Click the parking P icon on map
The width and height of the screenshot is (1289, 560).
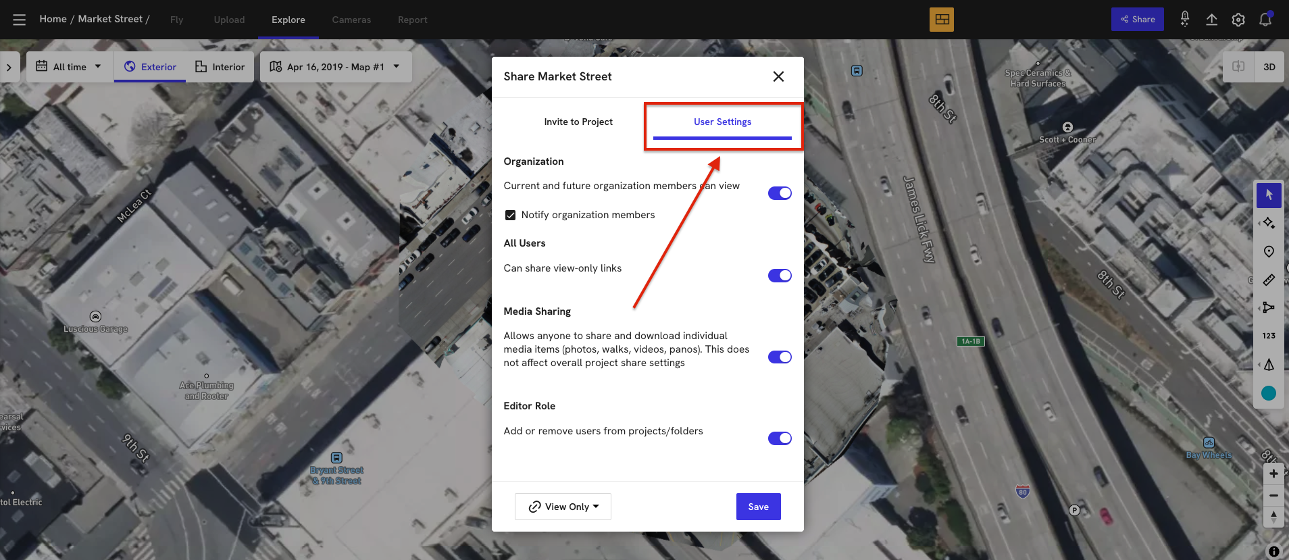pos(1074,510)
